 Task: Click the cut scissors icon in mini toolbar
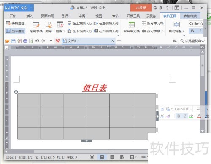(x=162, y=116)
